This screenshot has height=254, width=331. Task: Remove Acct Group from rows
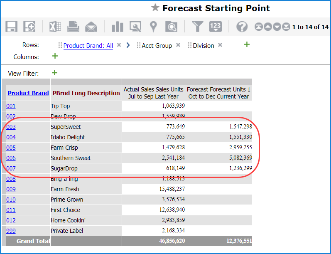178,45
